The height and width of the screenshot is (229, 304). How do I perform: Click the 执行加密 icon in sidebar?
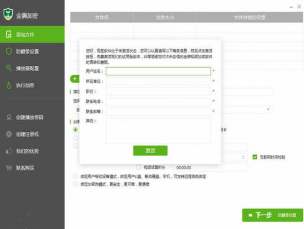click(x=9, y=85)
